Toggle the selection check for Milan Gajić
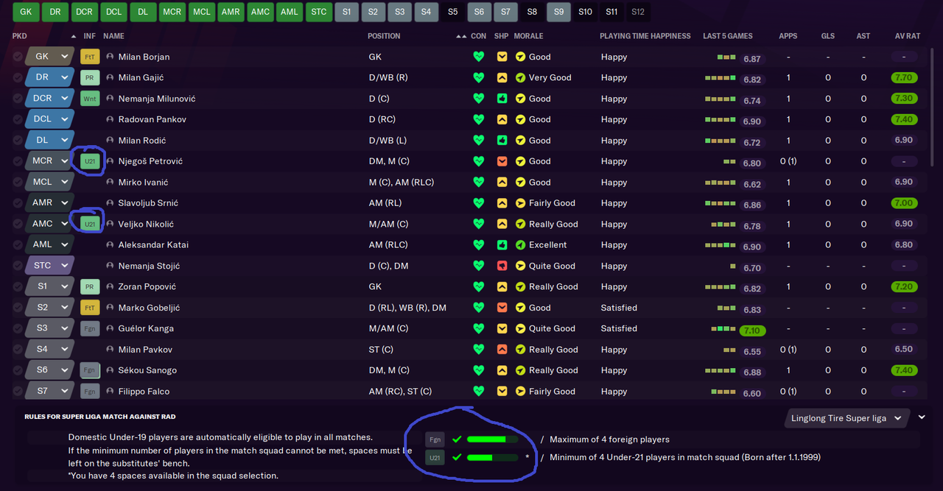Image resolution: width=943 pixels, height=491 pixels. pyautogui.click(x=18, y=77)
